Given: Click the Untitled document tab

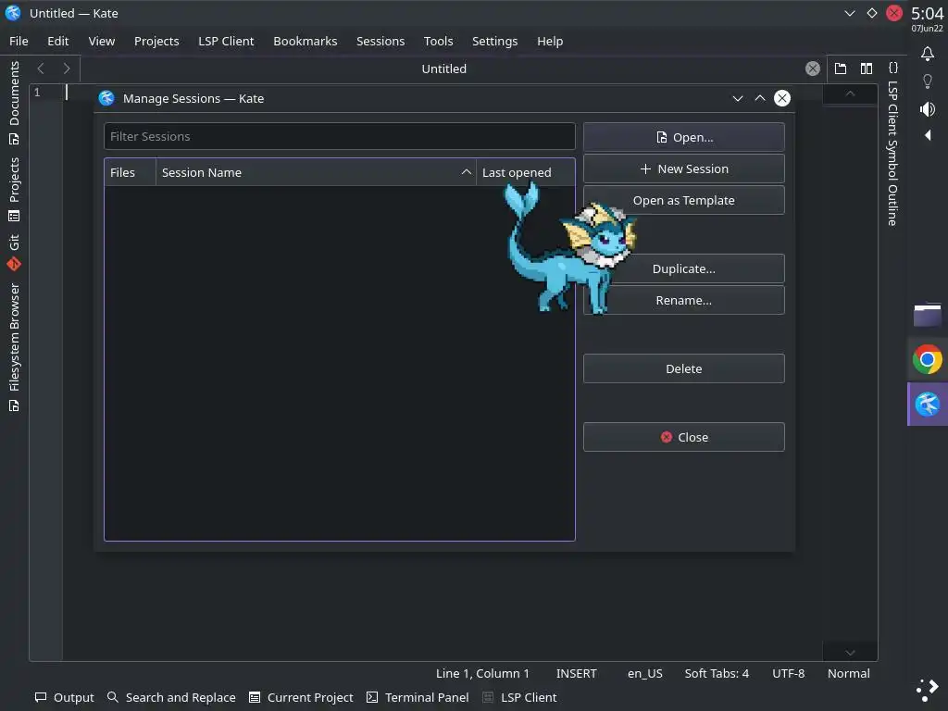Looking at the screenshot, I should tap(443, 69).
